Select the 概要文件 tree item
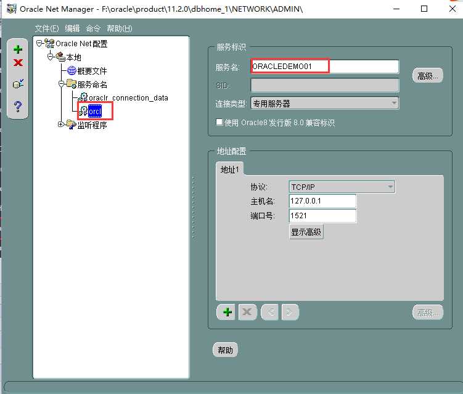The height and width of the screenshot is (394, 463). 92,71
